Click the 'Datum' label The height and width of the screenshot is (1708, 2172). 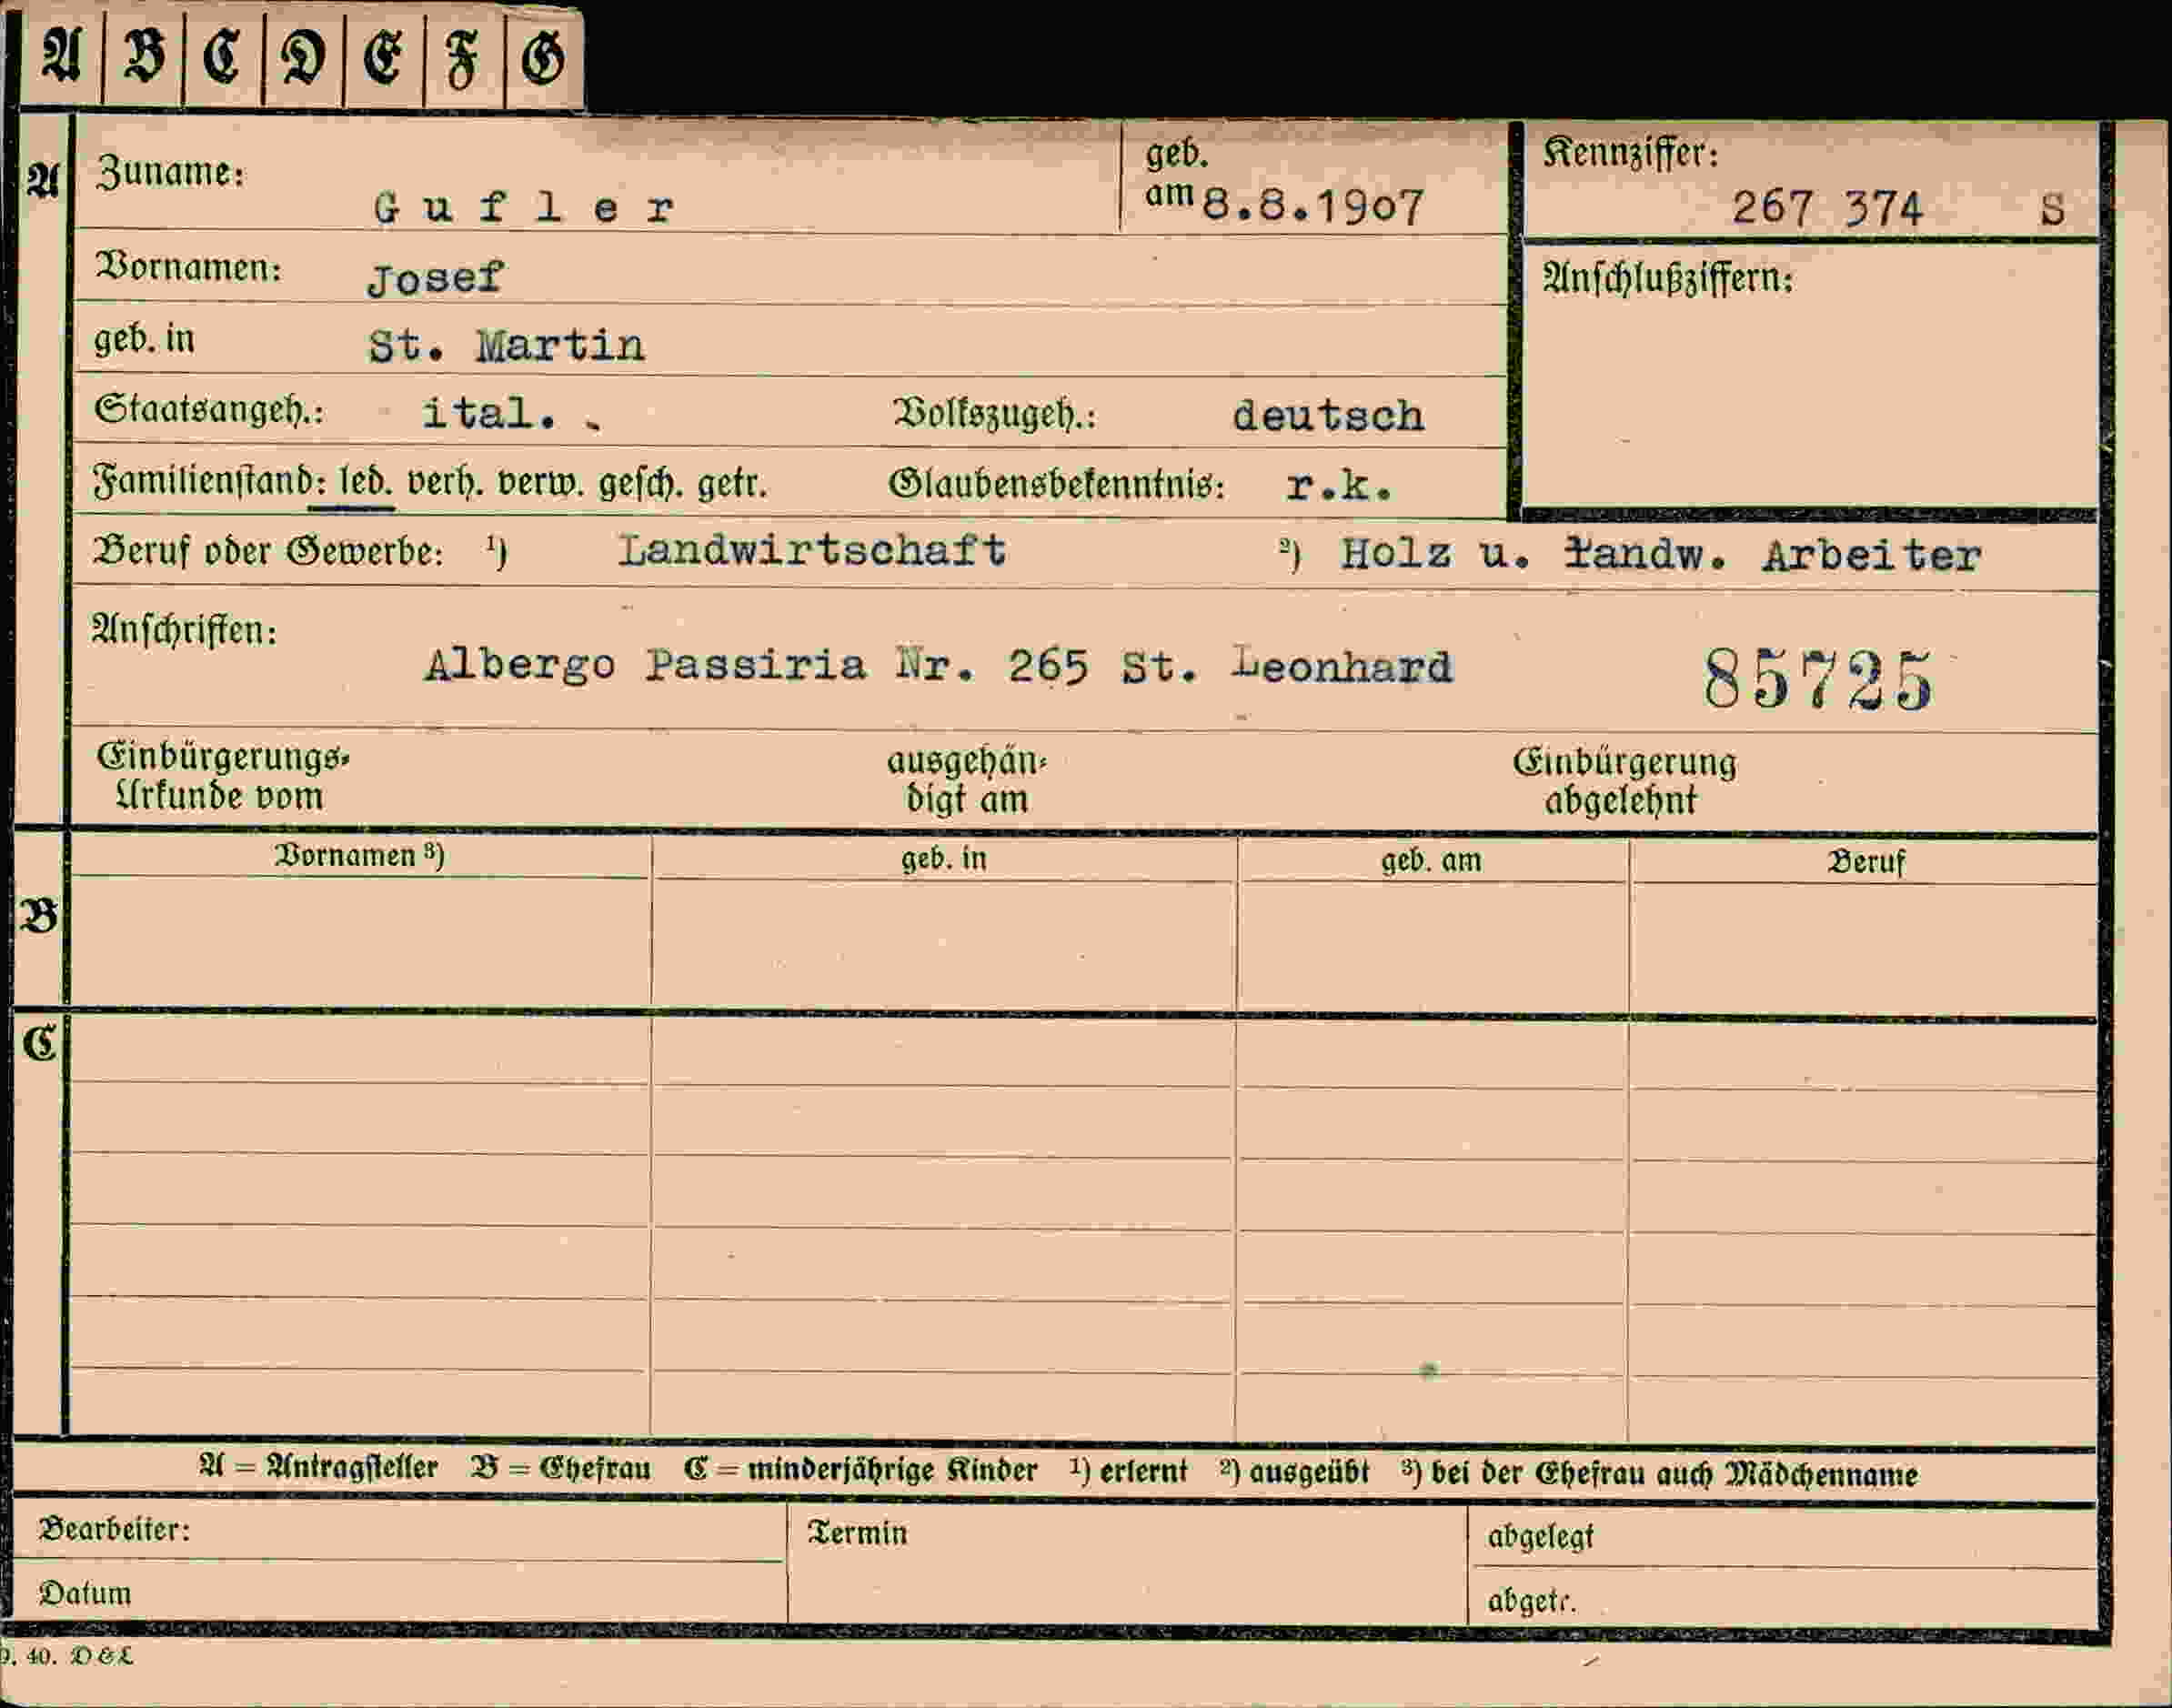coord(85,1593)
